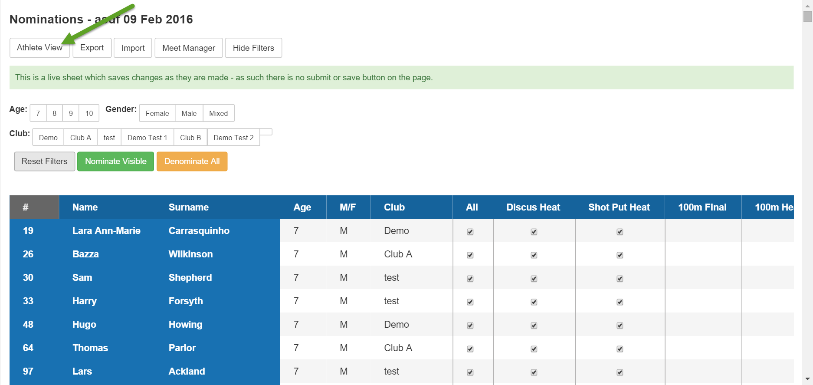Viewport: 813px width, 385px height.
Task: Click the Shot Put Heat column header
Action: tap(619, 207)
